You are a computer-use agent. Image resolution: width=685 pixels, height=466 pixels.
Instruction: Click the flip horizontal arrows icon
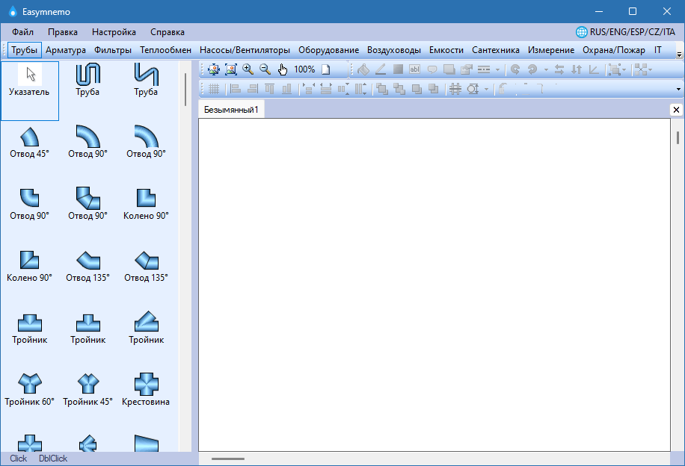(559, 69)
